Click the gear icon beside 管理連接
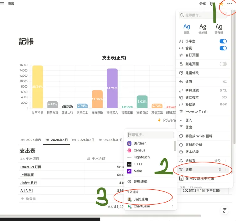 (x=129, y=182)
